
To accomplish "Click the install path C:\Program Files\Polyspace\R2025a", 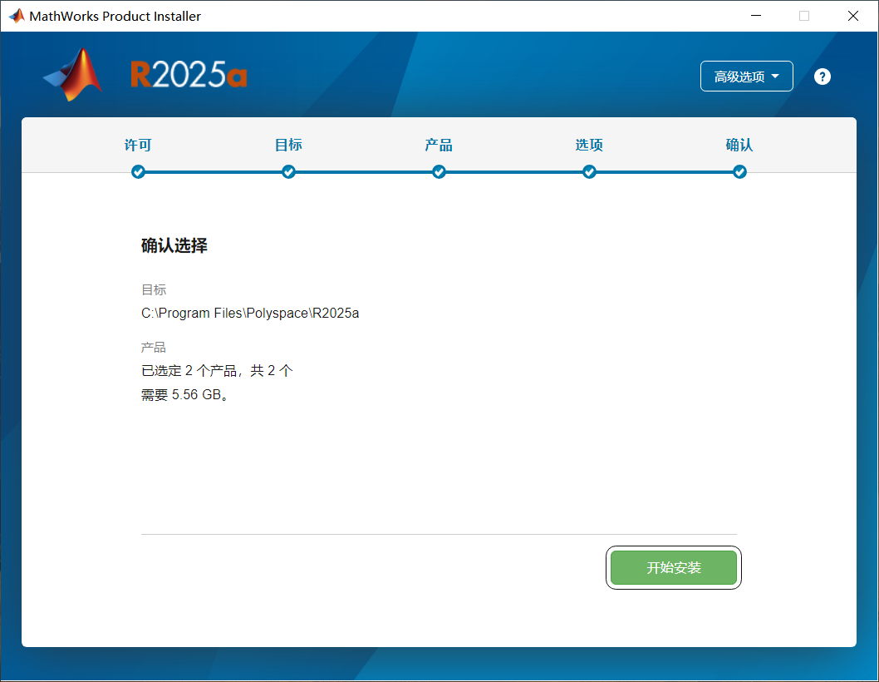I will (x=250, y=313).
